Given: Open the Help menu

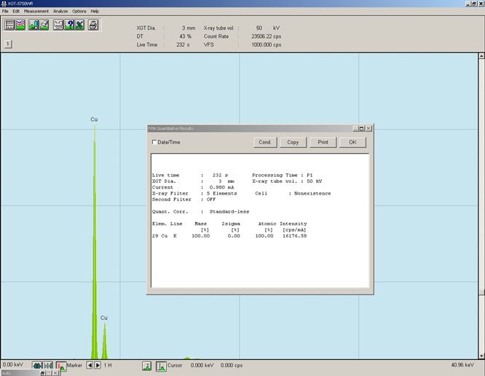Looking at the screenshot, I should 95,11.
